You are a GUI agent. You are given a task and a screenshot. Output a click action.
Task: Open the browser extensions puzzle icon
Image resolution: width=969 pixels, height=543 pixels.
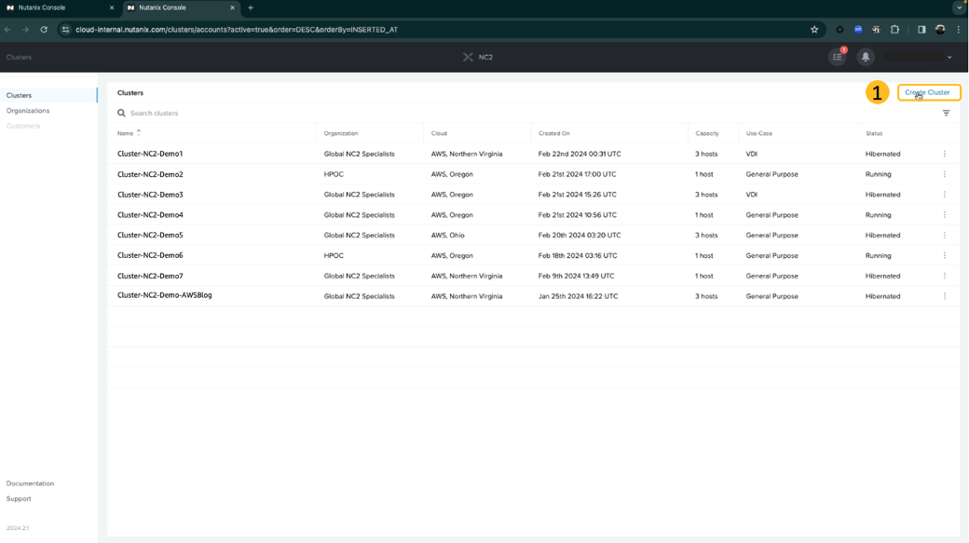[894, 30]
